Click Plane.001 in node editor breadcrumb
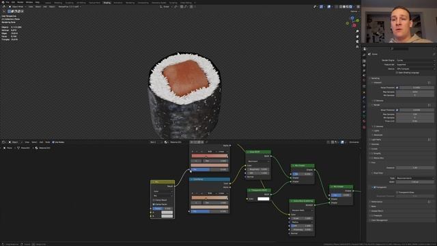Image resolution: width=437 pixels, height=246 pixels. [x=25, y=148]
